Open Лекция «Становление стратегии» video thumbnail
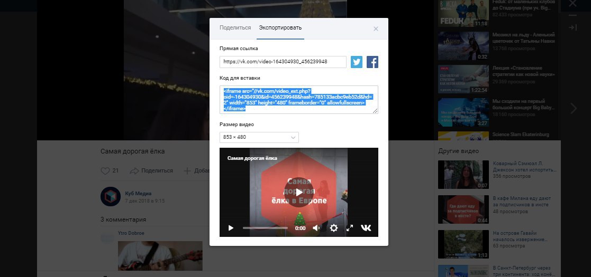The height and width of the screenshot is (277, 591). (463, 79)
